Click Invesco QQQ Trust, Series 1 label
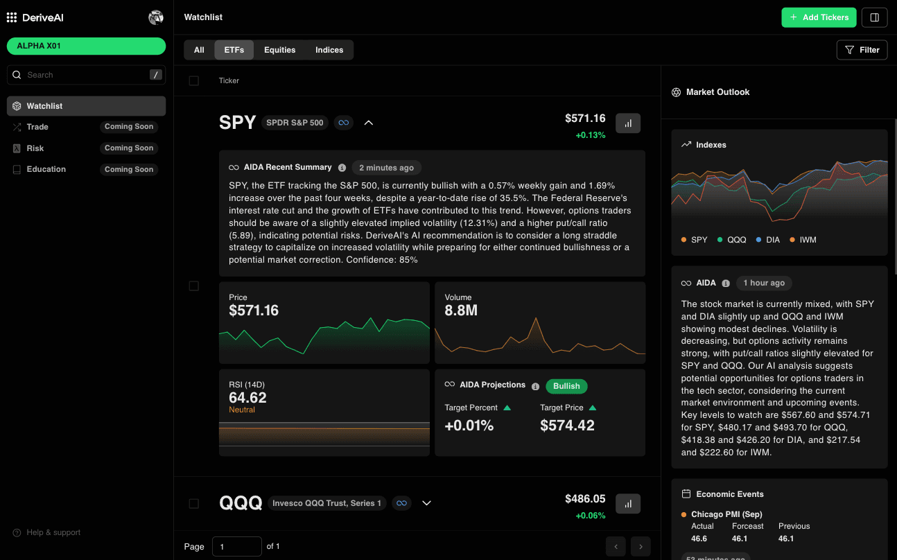The image size is (897, 560). 327,503
